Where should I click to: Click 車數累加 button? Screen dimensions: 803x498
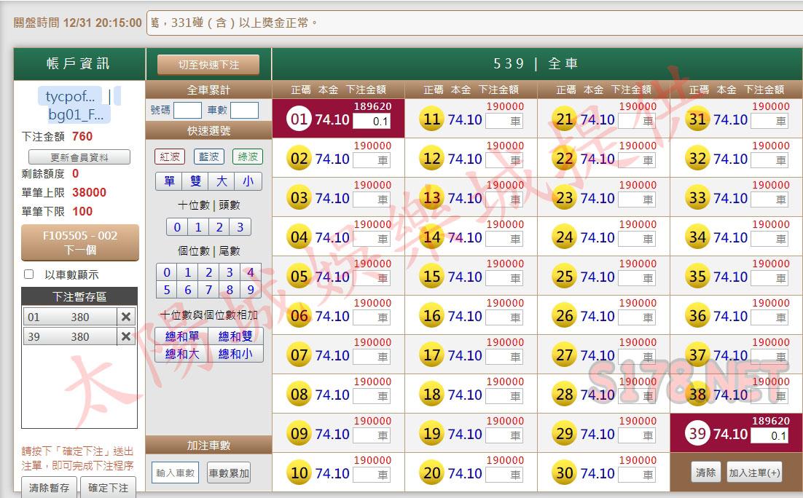(229, 473)
